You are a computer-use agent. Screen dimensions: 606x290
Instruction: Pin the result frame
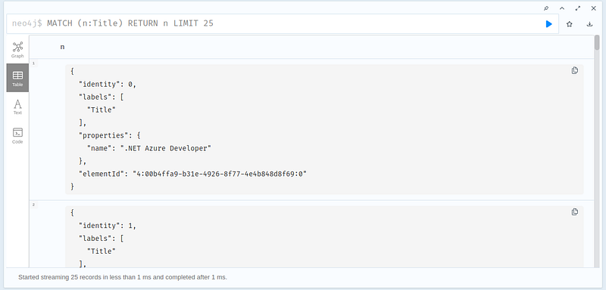[x=546, y=8]
